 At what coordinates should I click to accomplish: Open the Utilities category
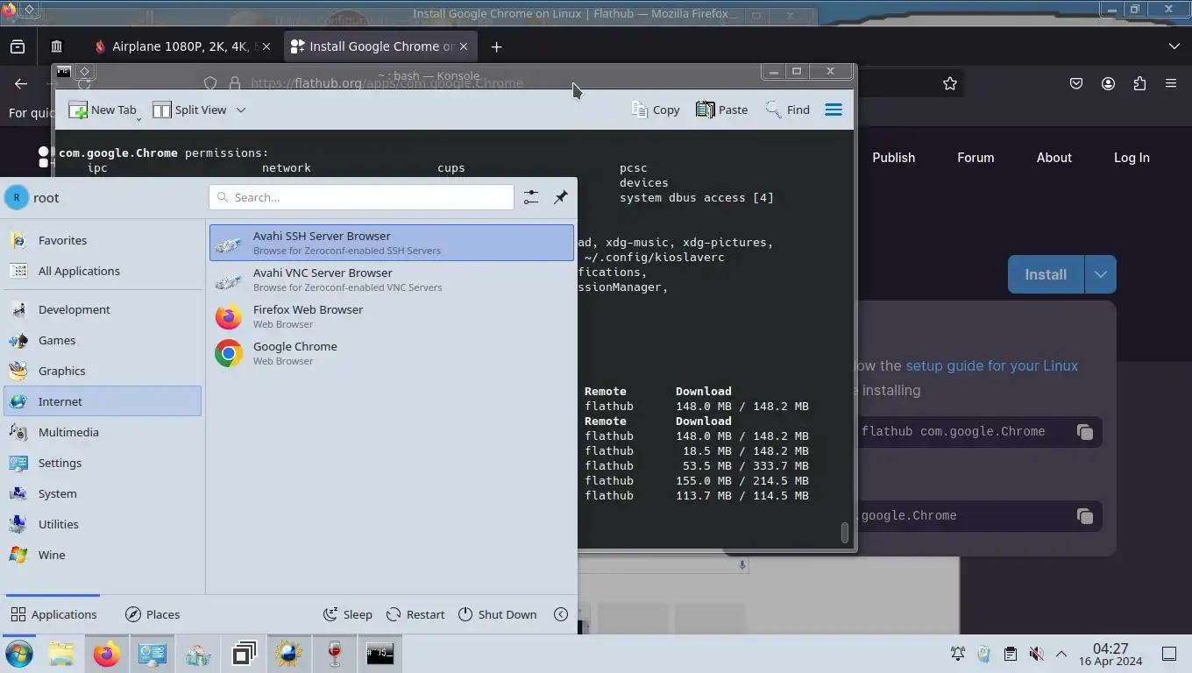click(x=103, y=524)
